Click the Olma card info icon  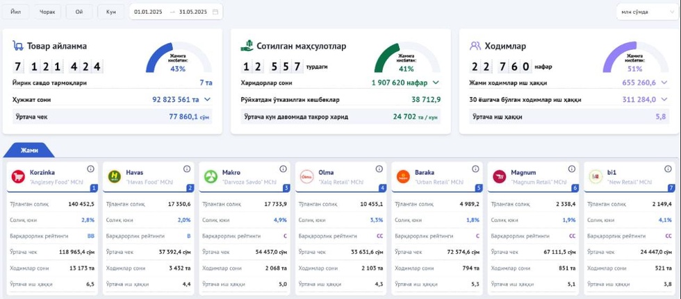[379, 169]
